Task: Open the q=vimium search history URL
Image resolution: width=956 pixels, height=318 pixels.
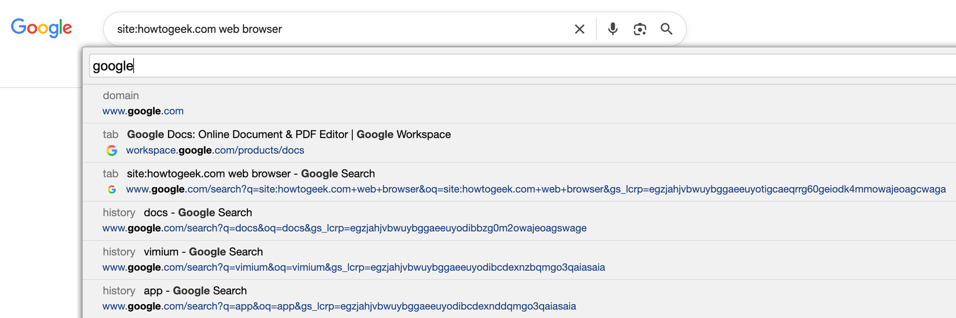Action: coord(354,267)
